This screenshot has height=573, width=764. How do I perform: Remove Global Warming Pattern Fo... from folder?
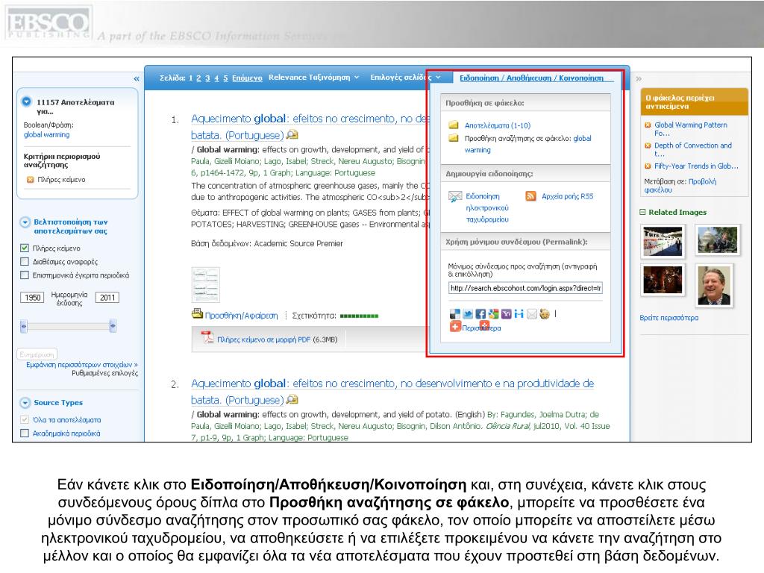648,125
